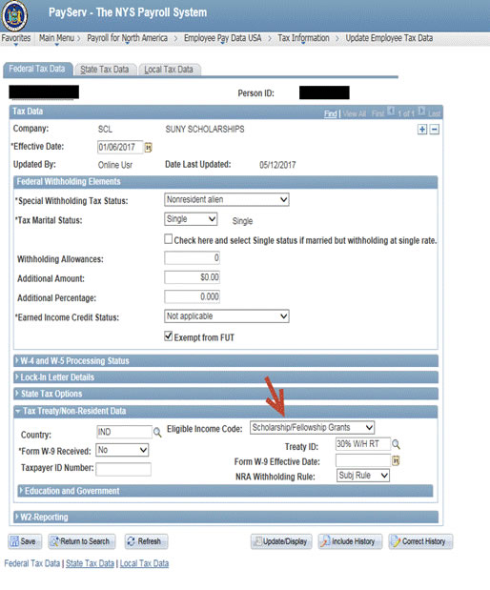This screenshot has height=590, width=490.
Task: Open Payroll for North America breadcrumb
Action: [127, 38]
